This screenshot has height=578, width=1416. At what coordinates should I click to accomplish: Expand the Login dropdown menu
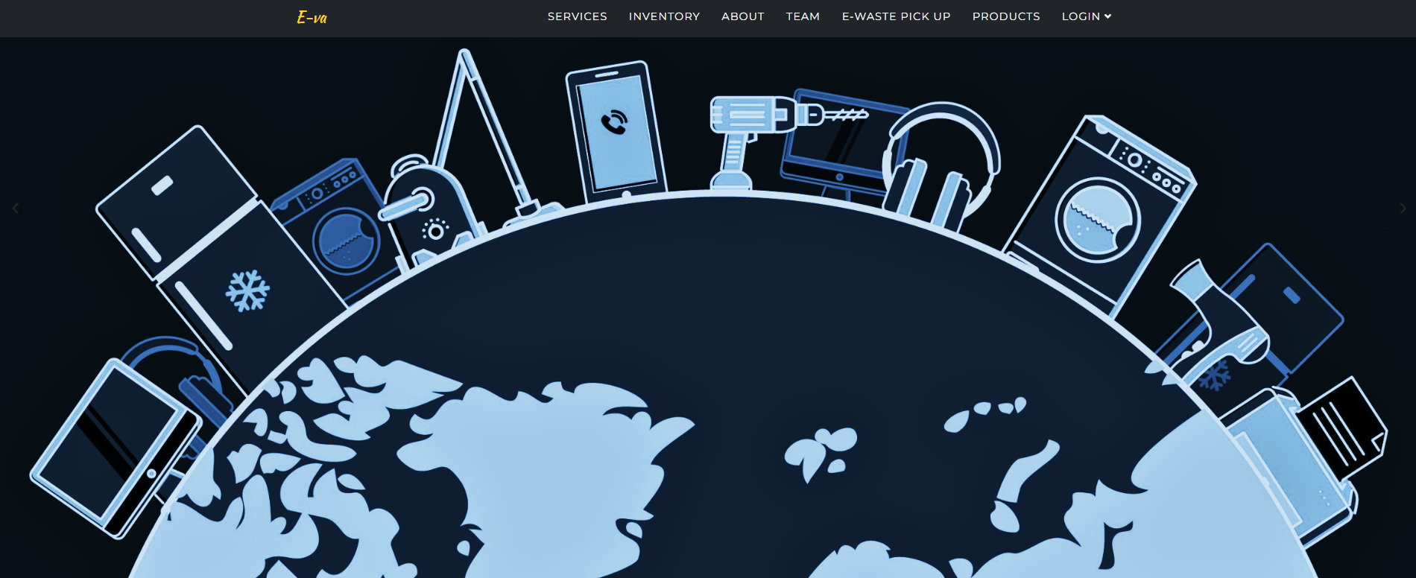1087,16
